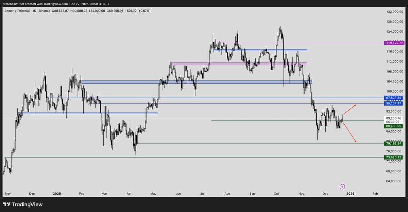Click the 76,000.00 price axis value
The image size is (408, 212).
pyautogui.click(x=394, y=151)
